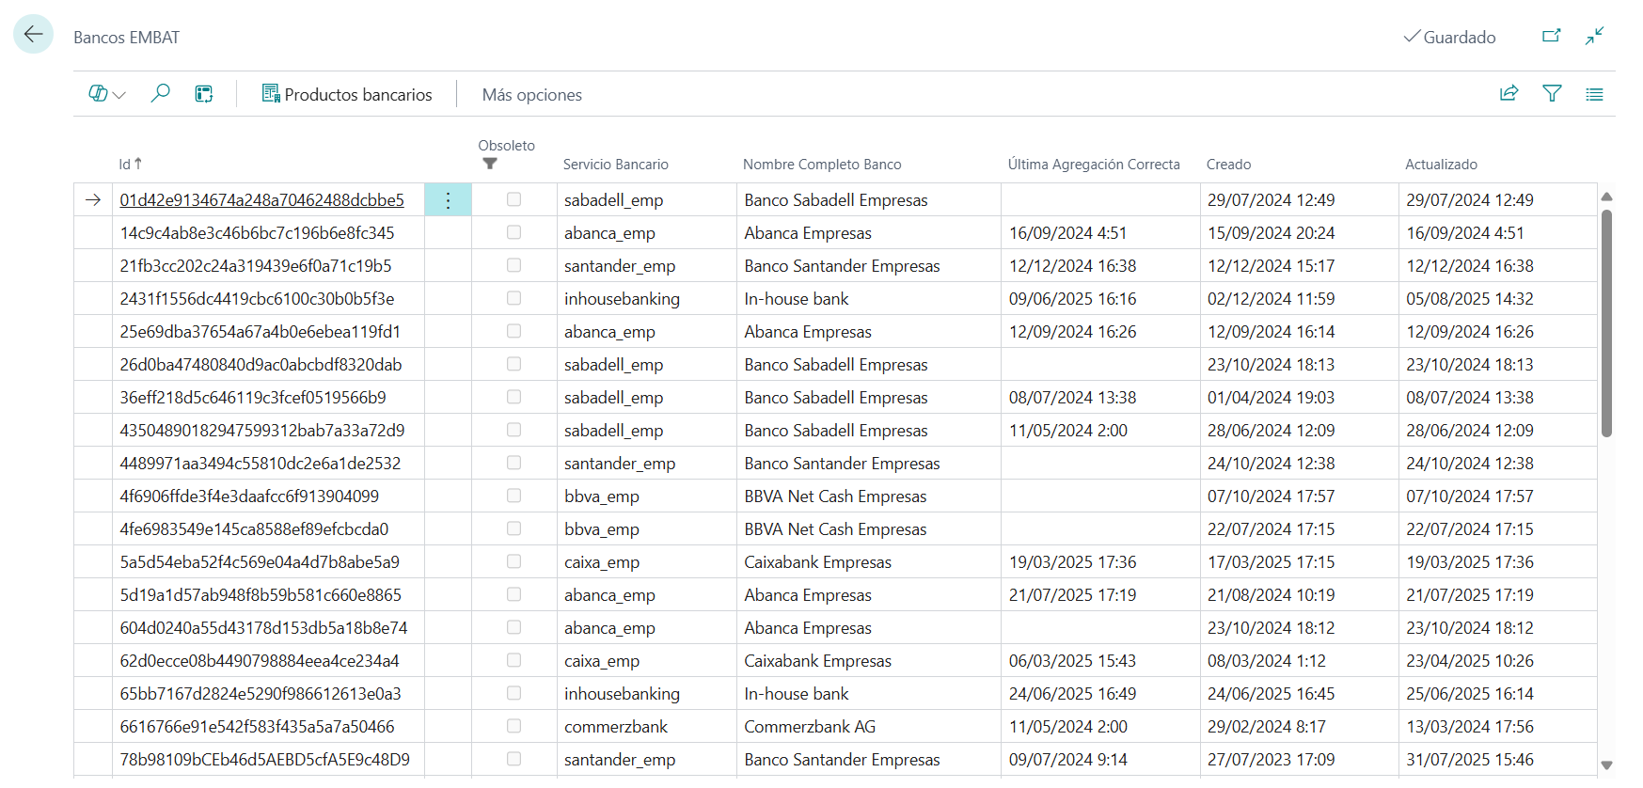Toggle Obsoleto checkbox in row 4f6906ffde3f4e3daafcc6f913904099
This screenshot has width=1643, height=788.
coord(513,496)
